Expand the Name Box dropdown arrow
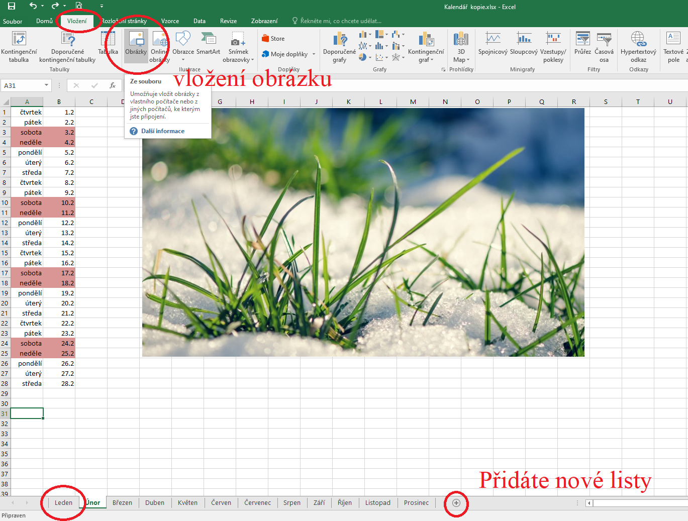The width and height of the screenshot is (688, 521). 46,85
